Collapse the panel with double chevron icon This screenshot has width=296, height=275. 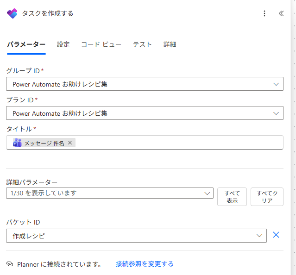[281, 13]
